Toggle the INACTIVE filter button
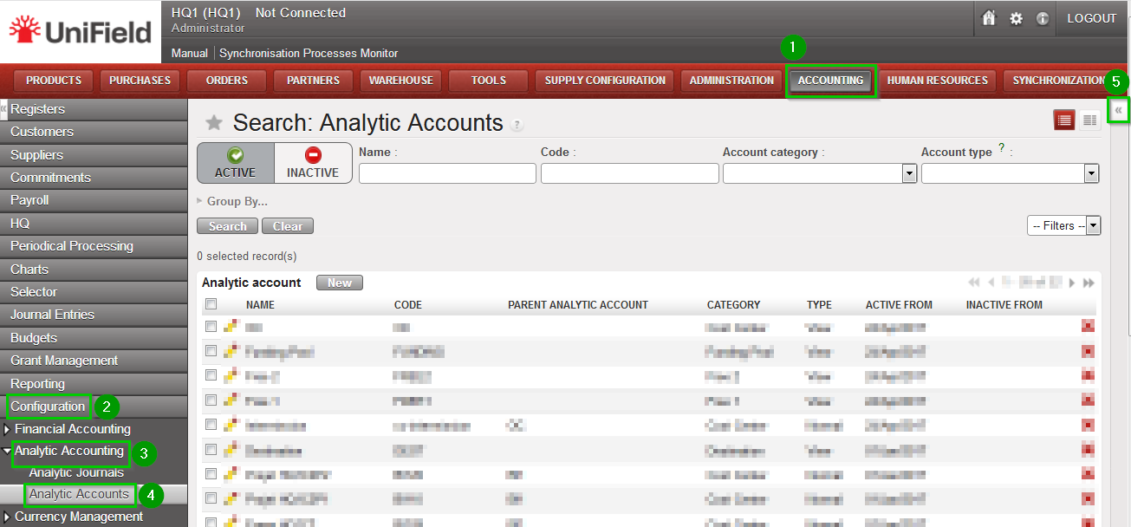The image size is (1131, 527). click(313, 163)
